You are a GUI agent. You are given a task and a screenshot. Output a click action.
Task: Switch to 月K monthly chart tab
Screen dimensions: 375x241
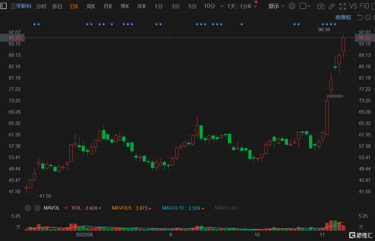coord(108,6)
